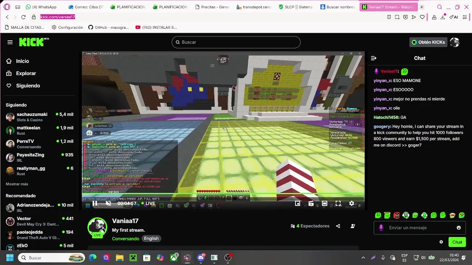Screen dimensions: 472x265
Task: Select the angry red face emote
Action: point(396,215)
